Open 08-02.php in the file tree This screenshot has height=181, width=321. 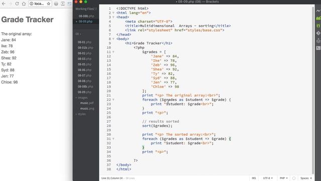click(x=84, y=53)
